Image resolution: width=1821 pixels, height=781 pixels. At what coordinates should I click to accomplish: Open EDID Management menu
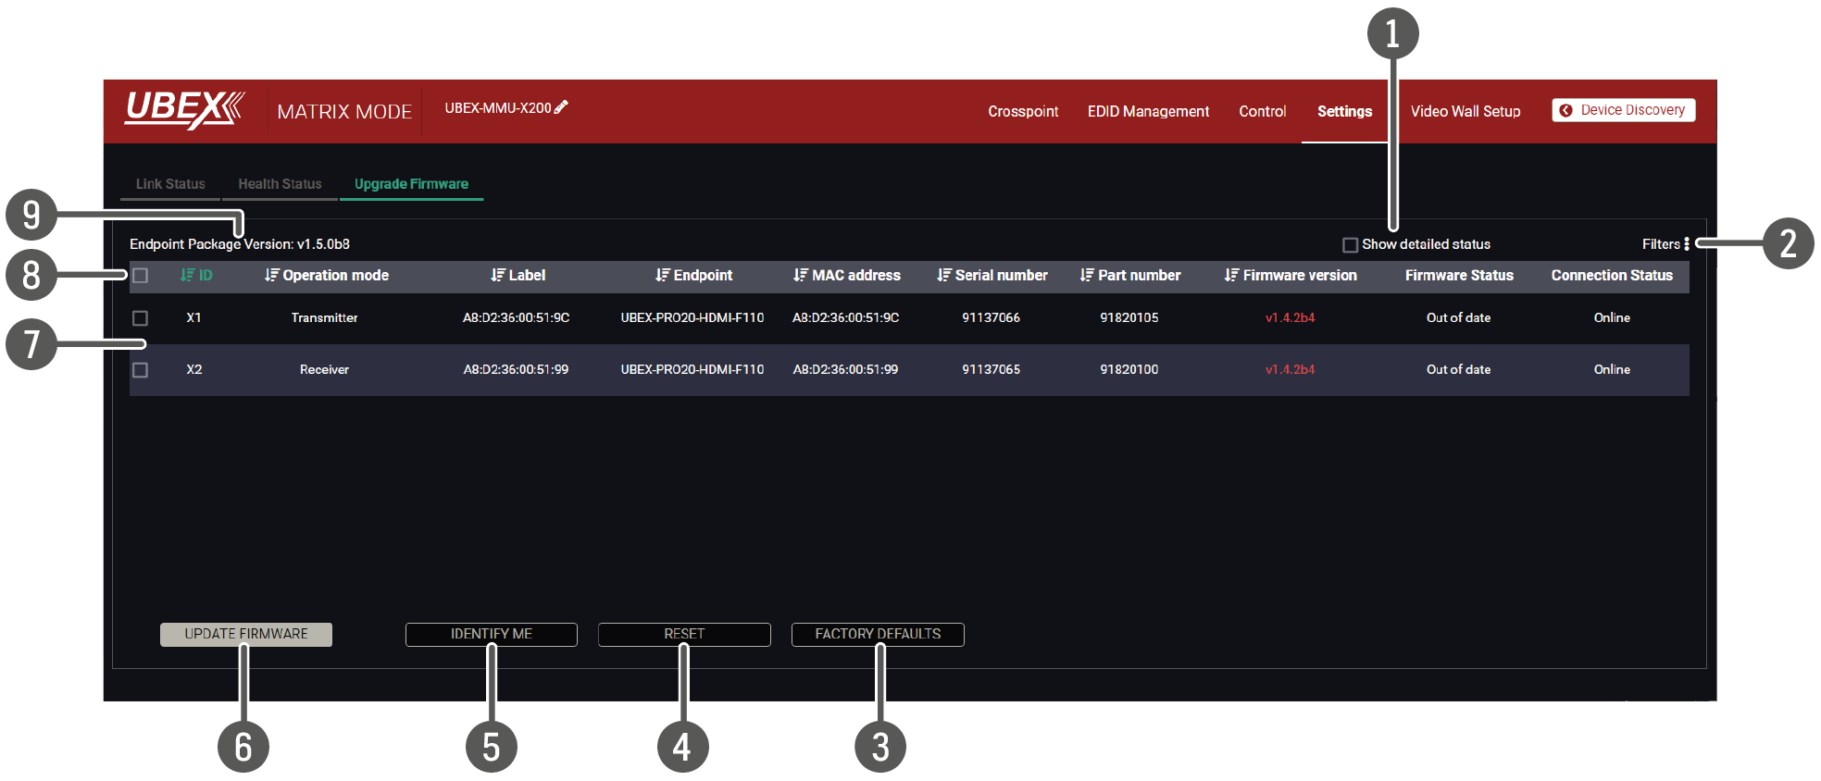pyautogui.click(x=1148, y=111)
